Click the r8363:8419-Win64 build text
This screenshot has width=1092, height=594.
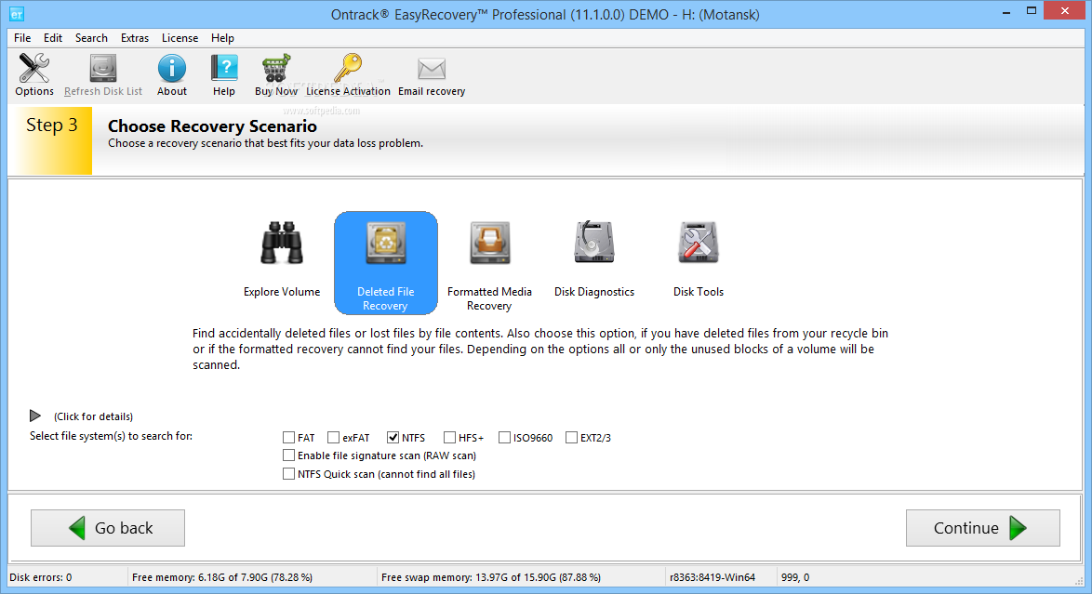[x=712, y=577]
